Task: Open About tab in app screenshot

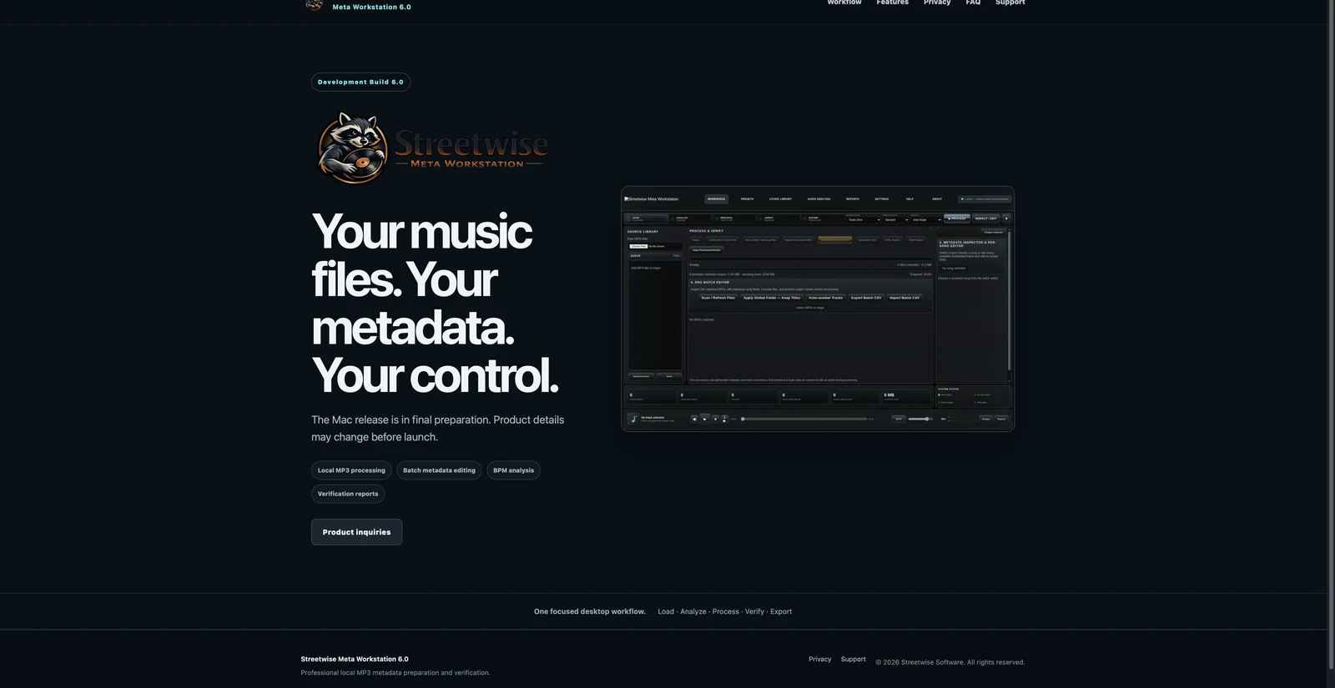Action: point(937,198)
